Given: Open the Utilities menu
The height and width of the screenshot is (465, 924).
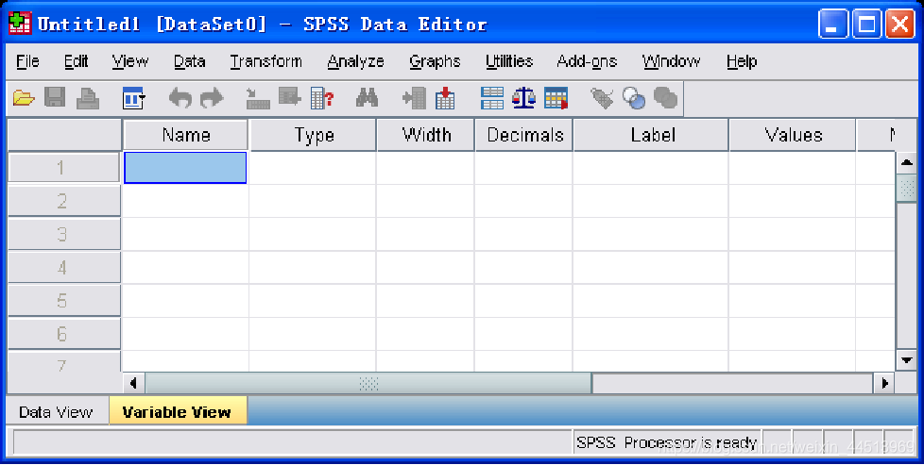Looking at the screenshot, I should click(509, 61).
